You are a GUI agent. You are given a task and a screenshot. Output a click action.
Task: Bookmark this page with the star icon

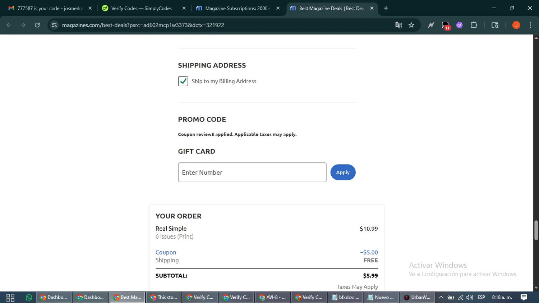411,25
